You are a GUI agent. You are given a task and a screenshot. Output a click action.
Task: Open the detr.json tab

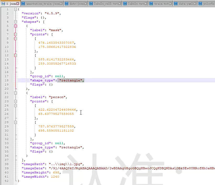pyautogui.click(x=77, y=4)
